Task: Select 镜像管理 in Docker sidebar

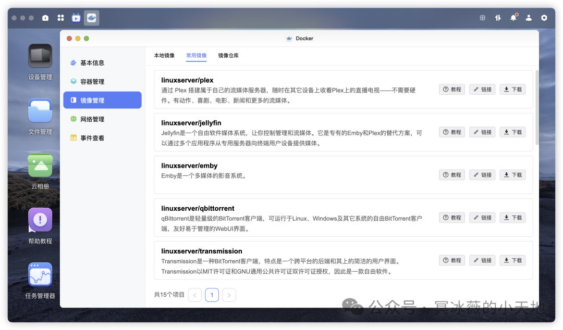Action: pos(102,100)
